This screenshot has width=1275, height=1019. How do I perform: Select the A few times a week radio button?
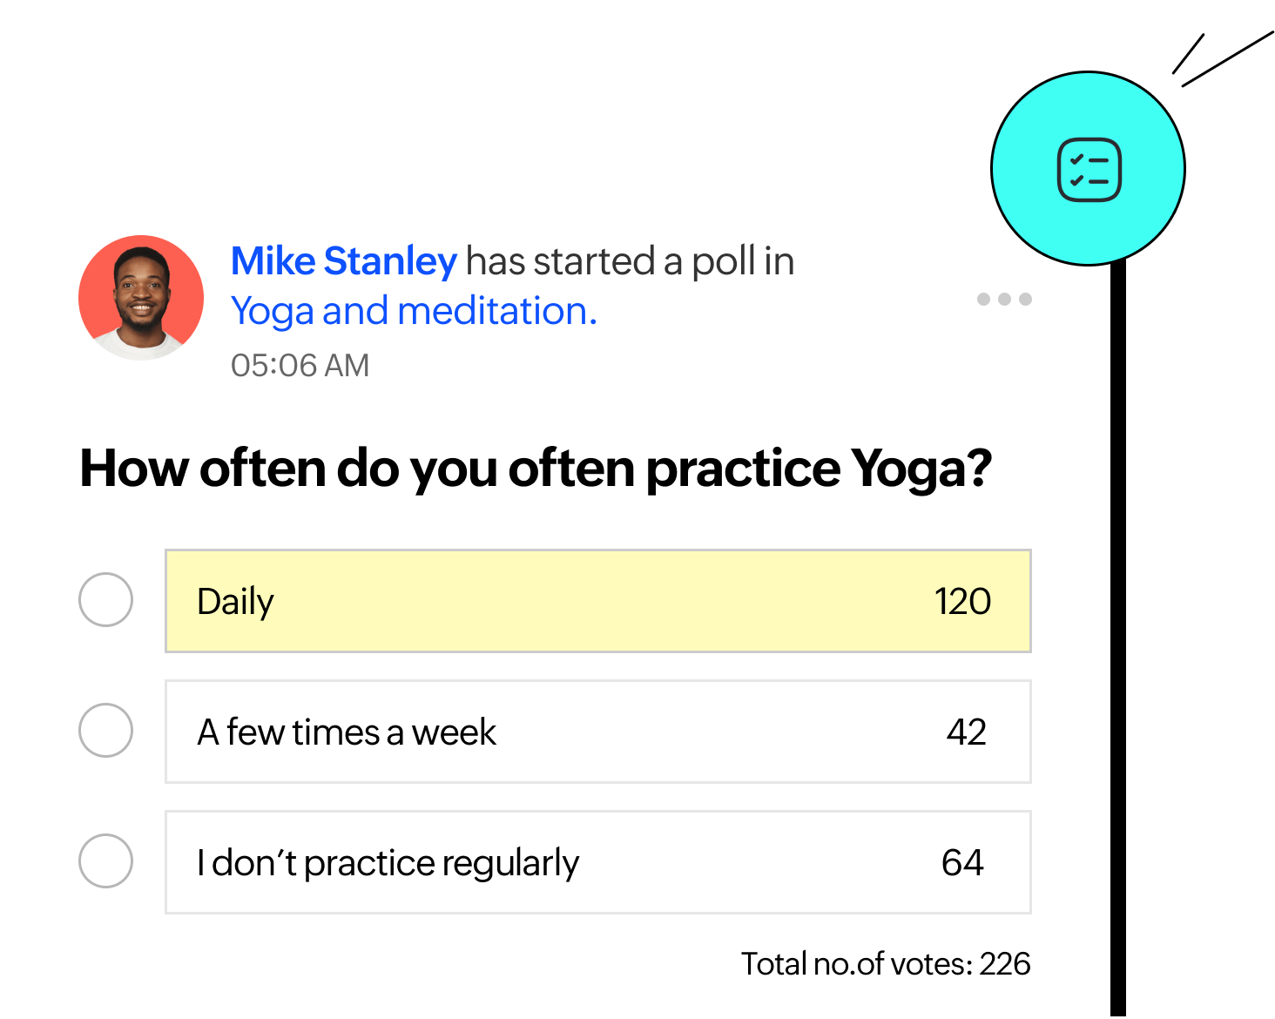pyautogui.click(x=105, y=730)
